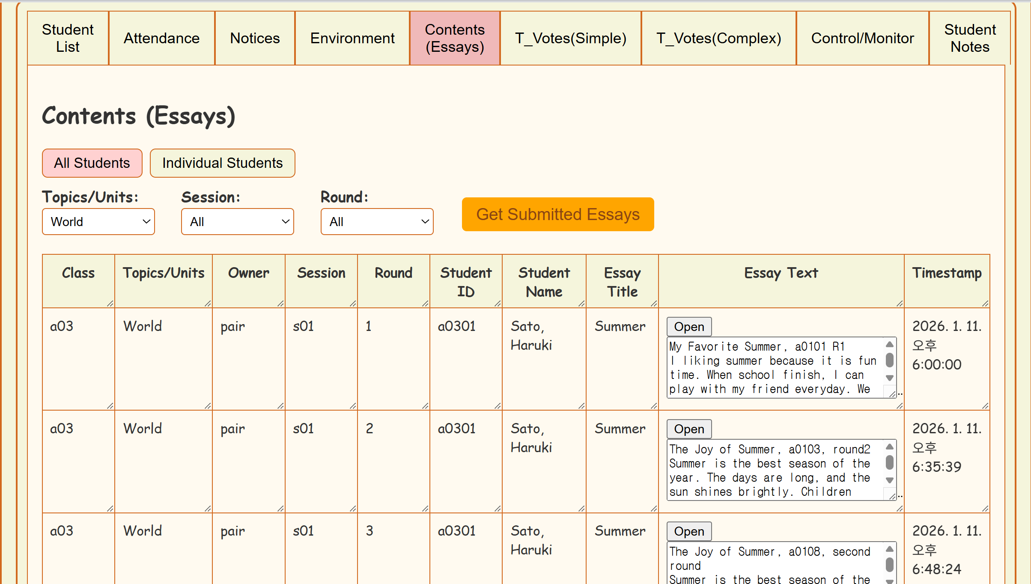This screenshot has width=1031, height=584.
Task: Click scrollbar thumb in second essay textarea
Action: click(x=889, y=462)
